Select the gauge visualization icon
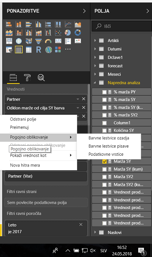The image size is (152, 257). [x=48, y=41]
